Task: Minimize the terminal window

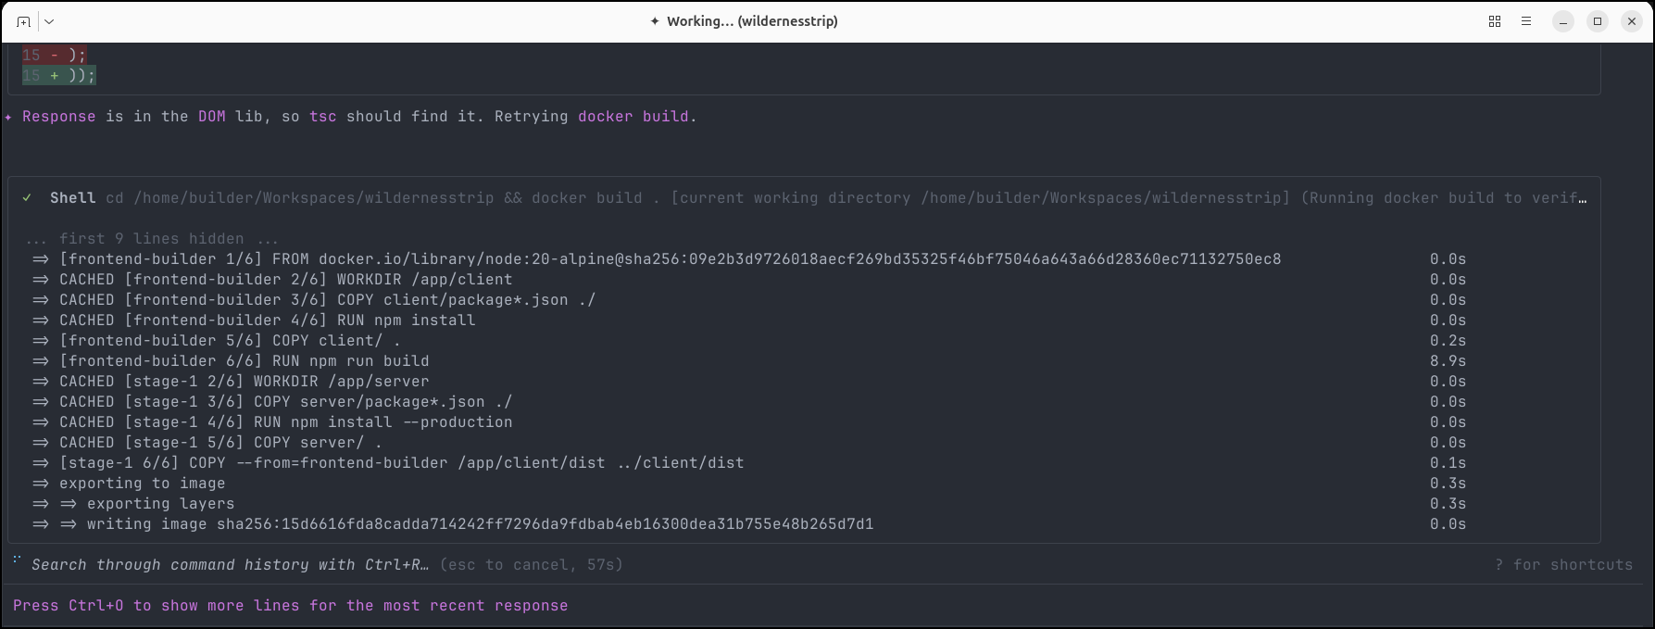Action: coord(1563,21)
